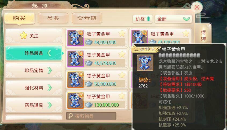This screenshot has height=130, width=227.
Task: Open the 全部 filter dropdown
Action: 173,19
